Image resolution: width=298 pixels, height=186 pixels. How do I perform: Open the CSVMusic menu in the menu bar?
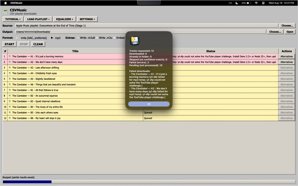point(16,3)
